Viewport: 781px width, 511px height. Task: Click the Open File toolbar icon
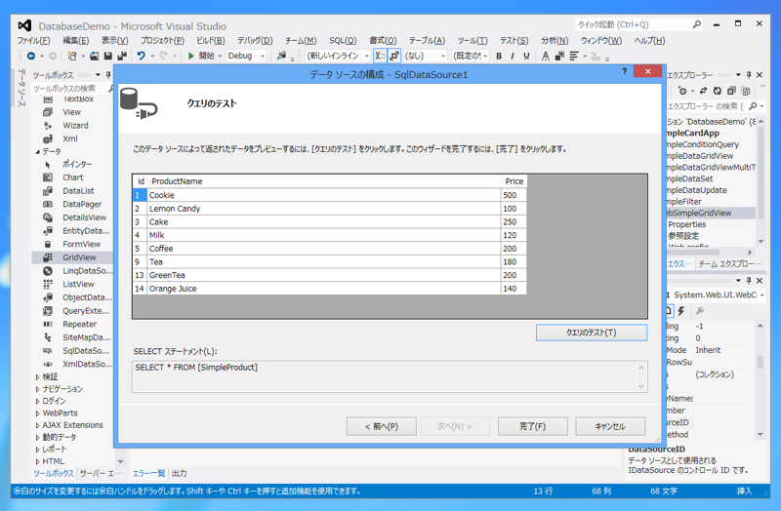point(94,56)
